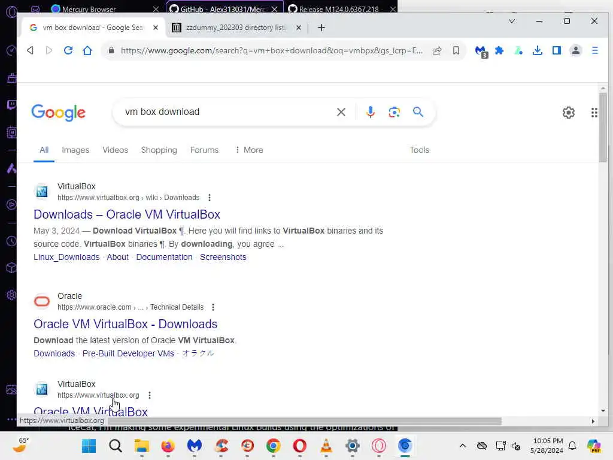Open the profile avatar menu
This screenshot has height=460, width=613.
tap(575, 50)
